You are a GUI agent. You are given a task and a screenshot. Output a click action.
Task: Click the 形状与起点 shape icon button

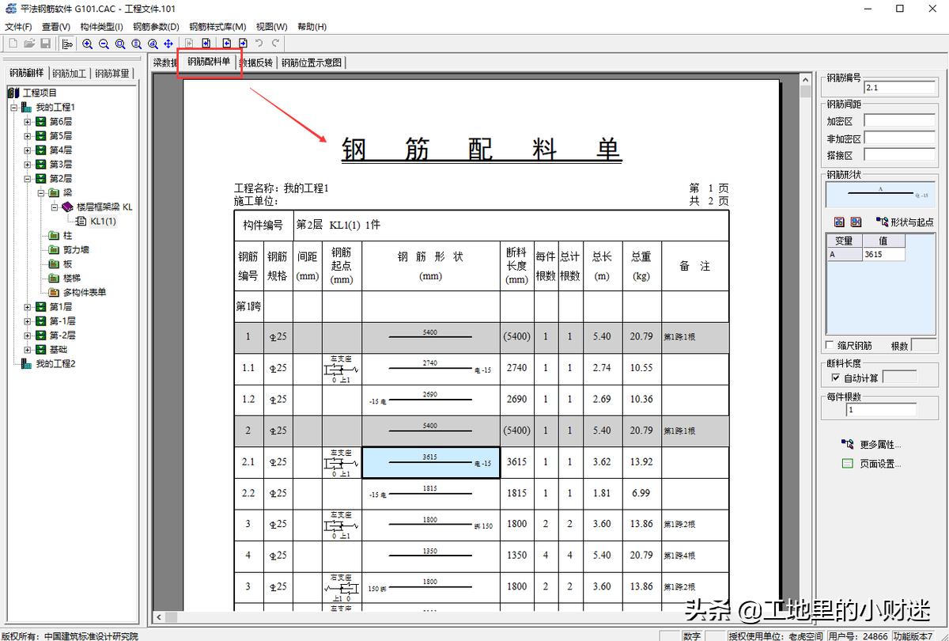905,222
